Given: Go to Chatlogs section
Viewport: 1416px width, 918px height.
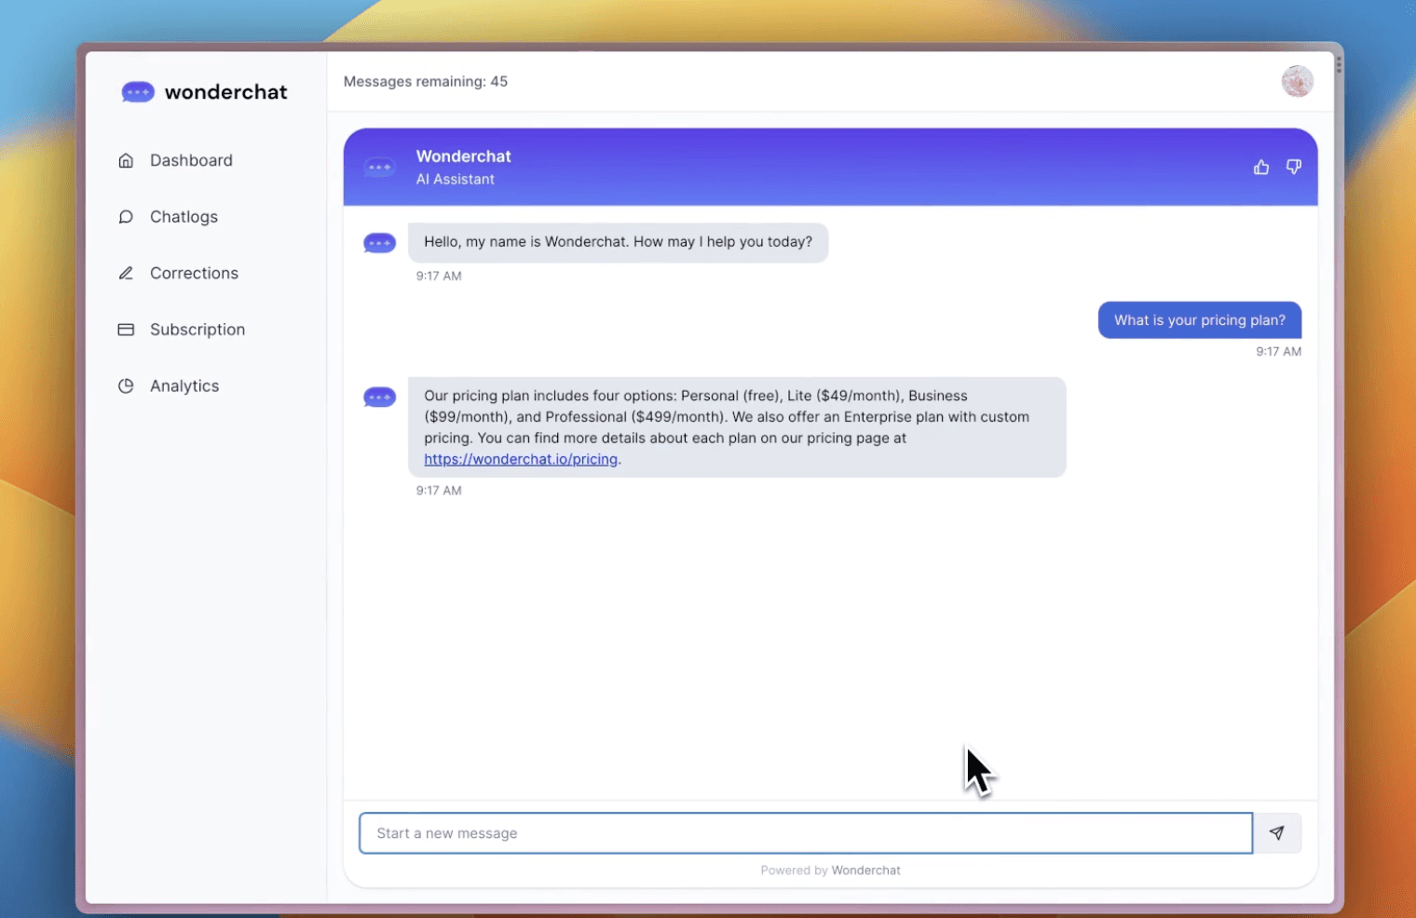Looking at the screenshot, I should [x=184, y=217].
